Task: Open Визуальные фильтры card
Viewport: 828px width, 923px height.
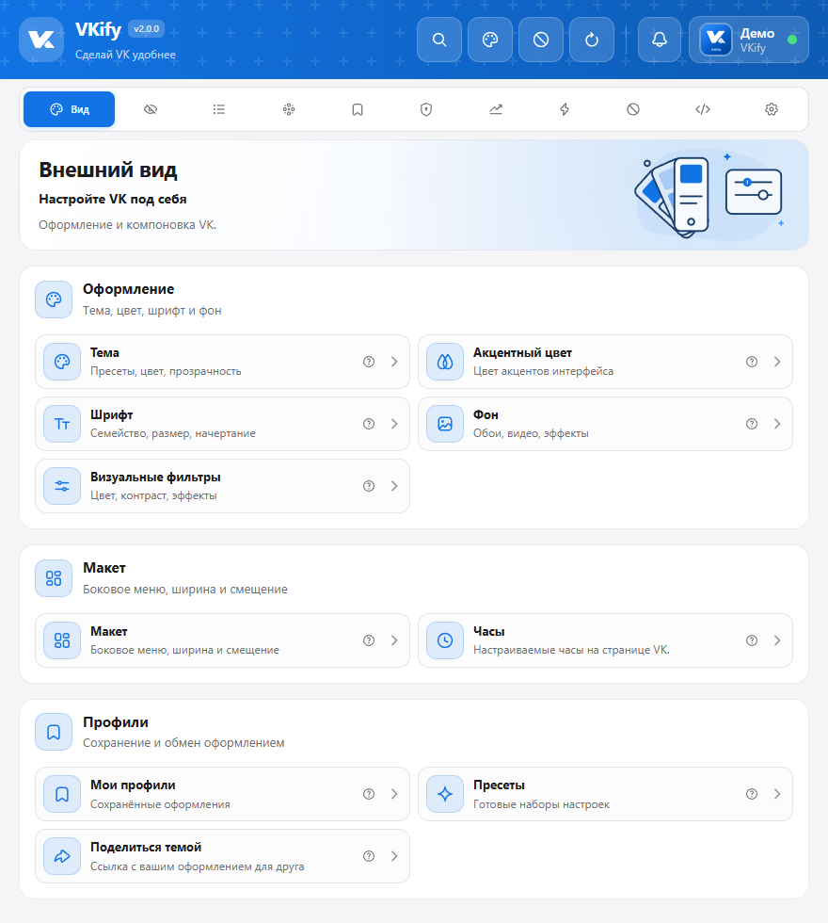Action: 222,486
